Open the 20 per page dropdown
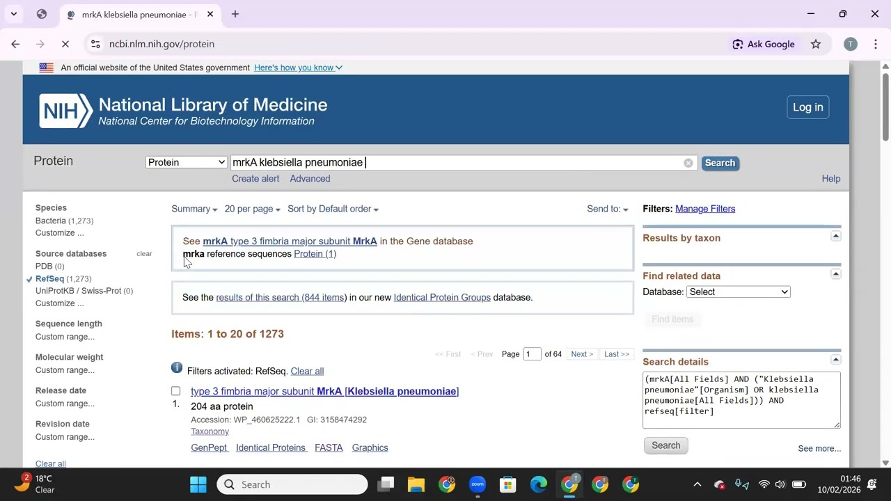This screenshot has width=891, height=501. [x=252, y=209]
